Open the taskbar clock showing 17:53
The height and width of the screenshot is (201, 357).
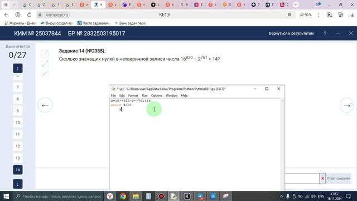click(334, 196)
